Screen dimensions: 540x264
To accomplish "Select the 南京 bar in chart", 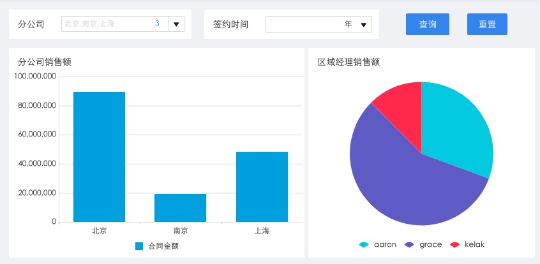I will tap(180, 208).
